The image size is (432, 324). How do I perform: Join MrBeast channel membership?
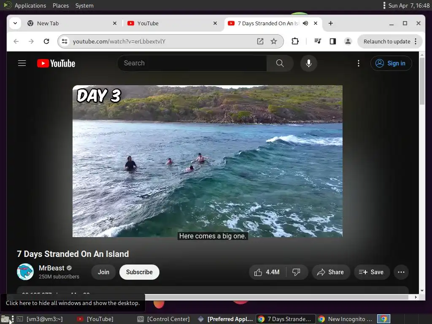pyautogui.click(x=104, y=272)
